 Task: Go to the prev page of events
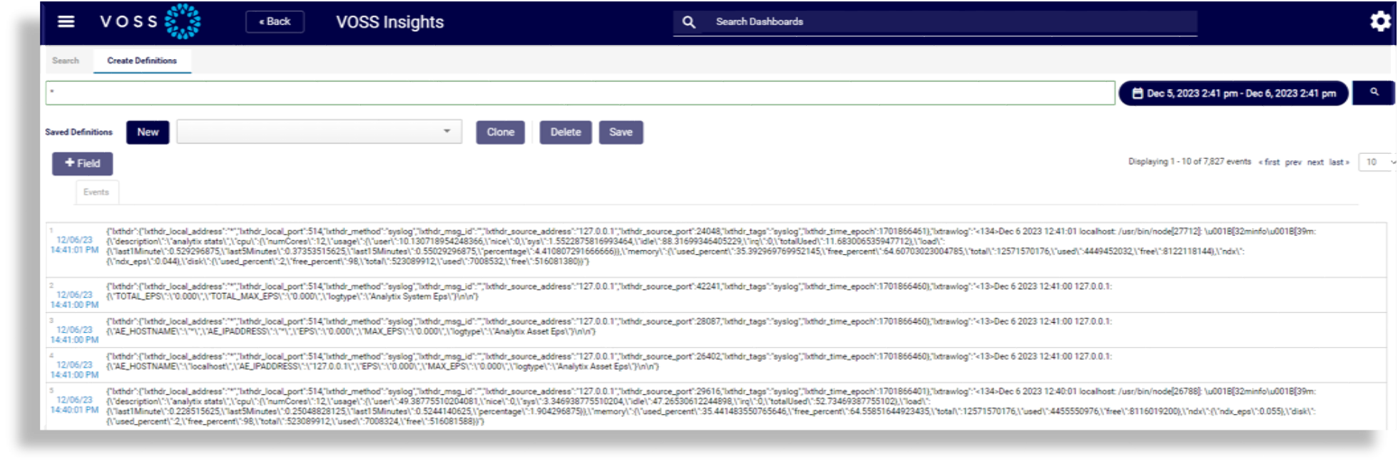[x=1293, y=162]
